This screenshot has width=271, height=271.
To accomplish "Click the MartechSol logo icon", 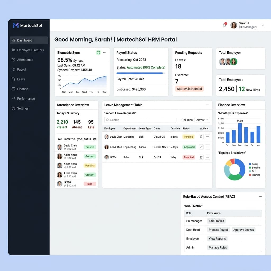I will point(16,25).
